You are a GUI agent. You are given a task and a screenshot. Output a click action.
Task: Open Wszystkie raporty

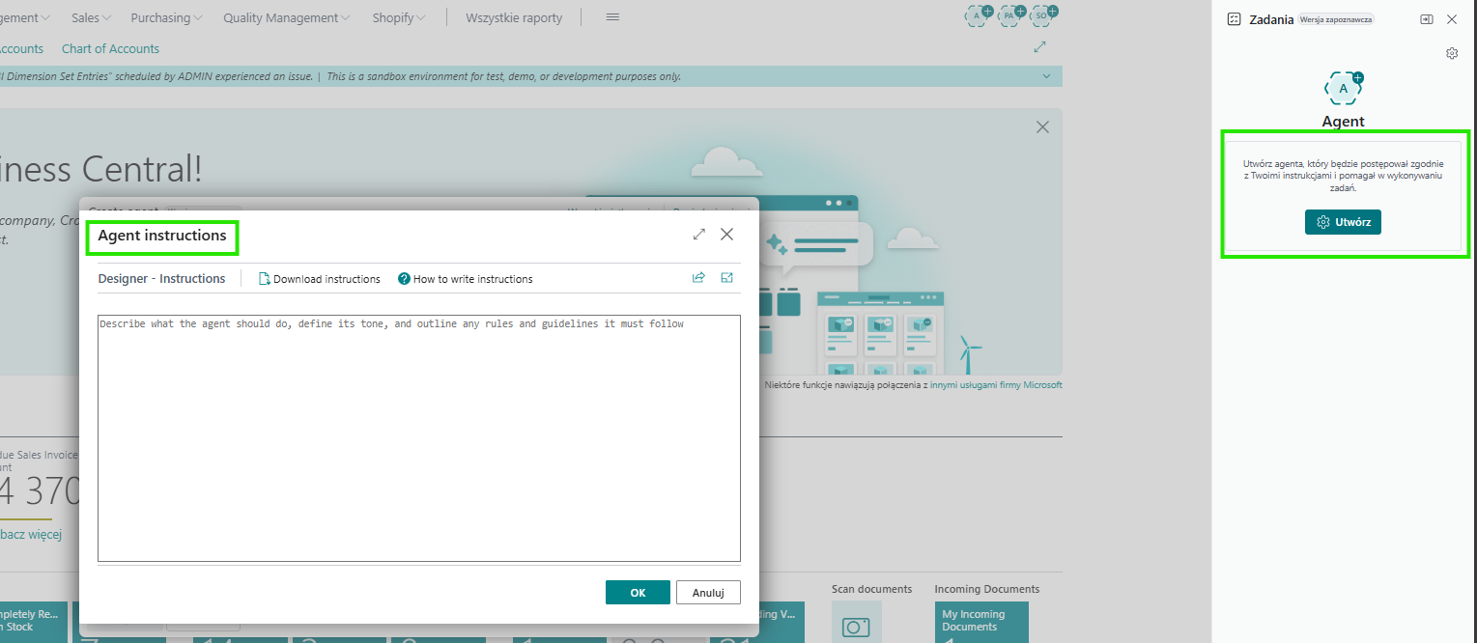[x=514, y=17]
